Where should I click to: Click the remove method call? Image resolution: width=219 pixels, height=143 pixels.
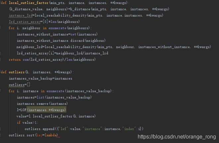click(42, 104)
